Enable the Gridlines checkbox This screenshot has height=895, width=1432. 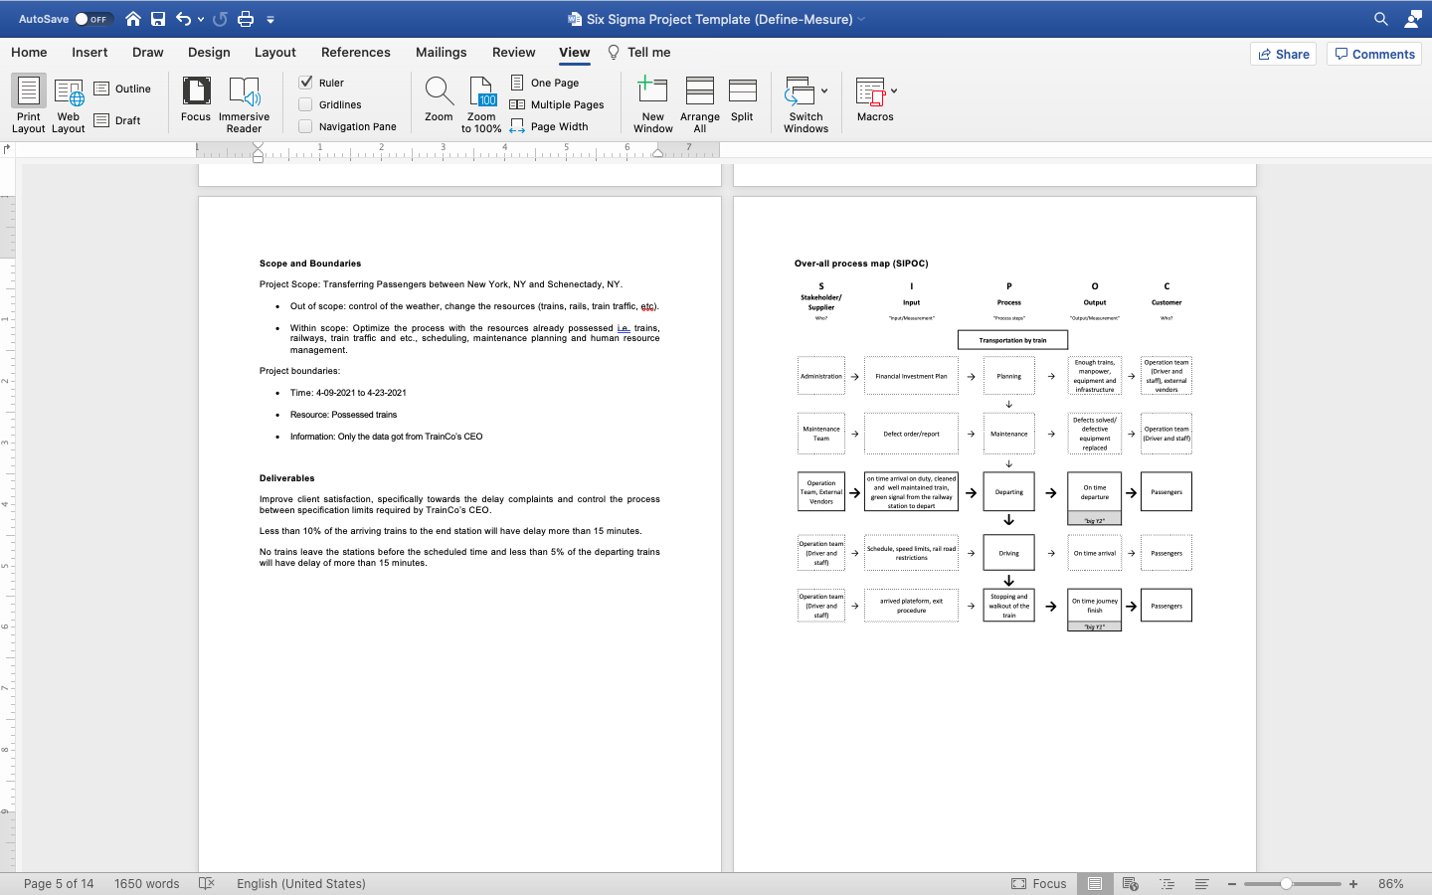(x=306, y=103)
